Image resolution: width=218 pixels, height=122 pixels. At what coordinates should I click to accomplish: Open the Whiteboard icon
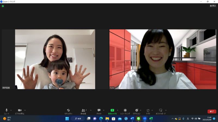click(161, 110)
